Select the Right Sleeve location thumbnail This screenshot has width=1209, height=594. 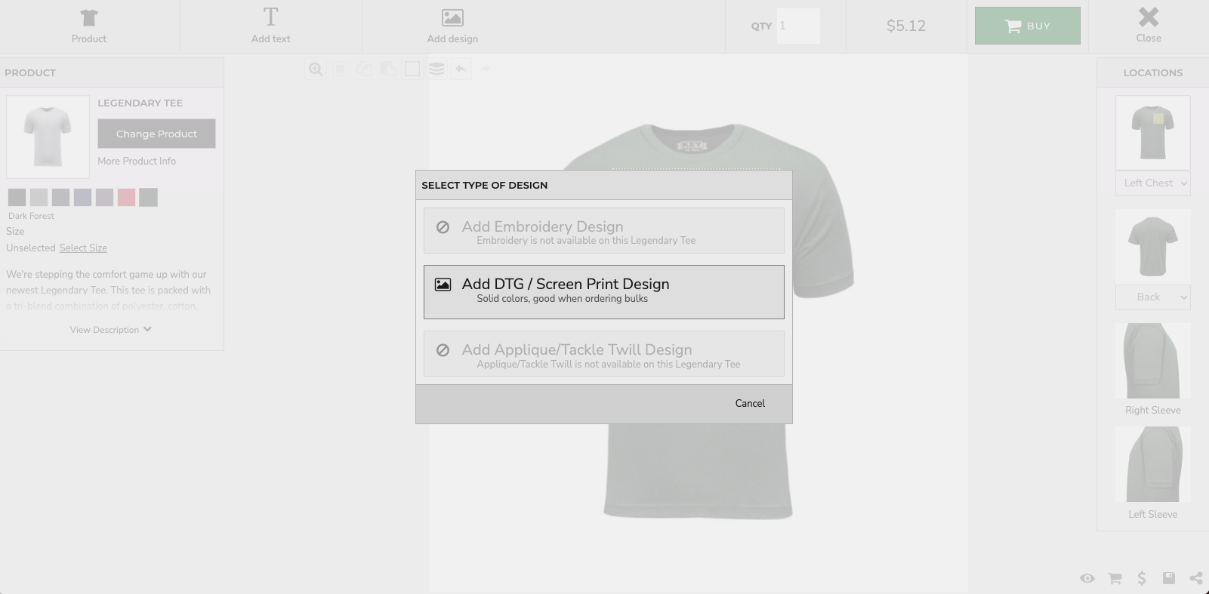(1152, 362)
